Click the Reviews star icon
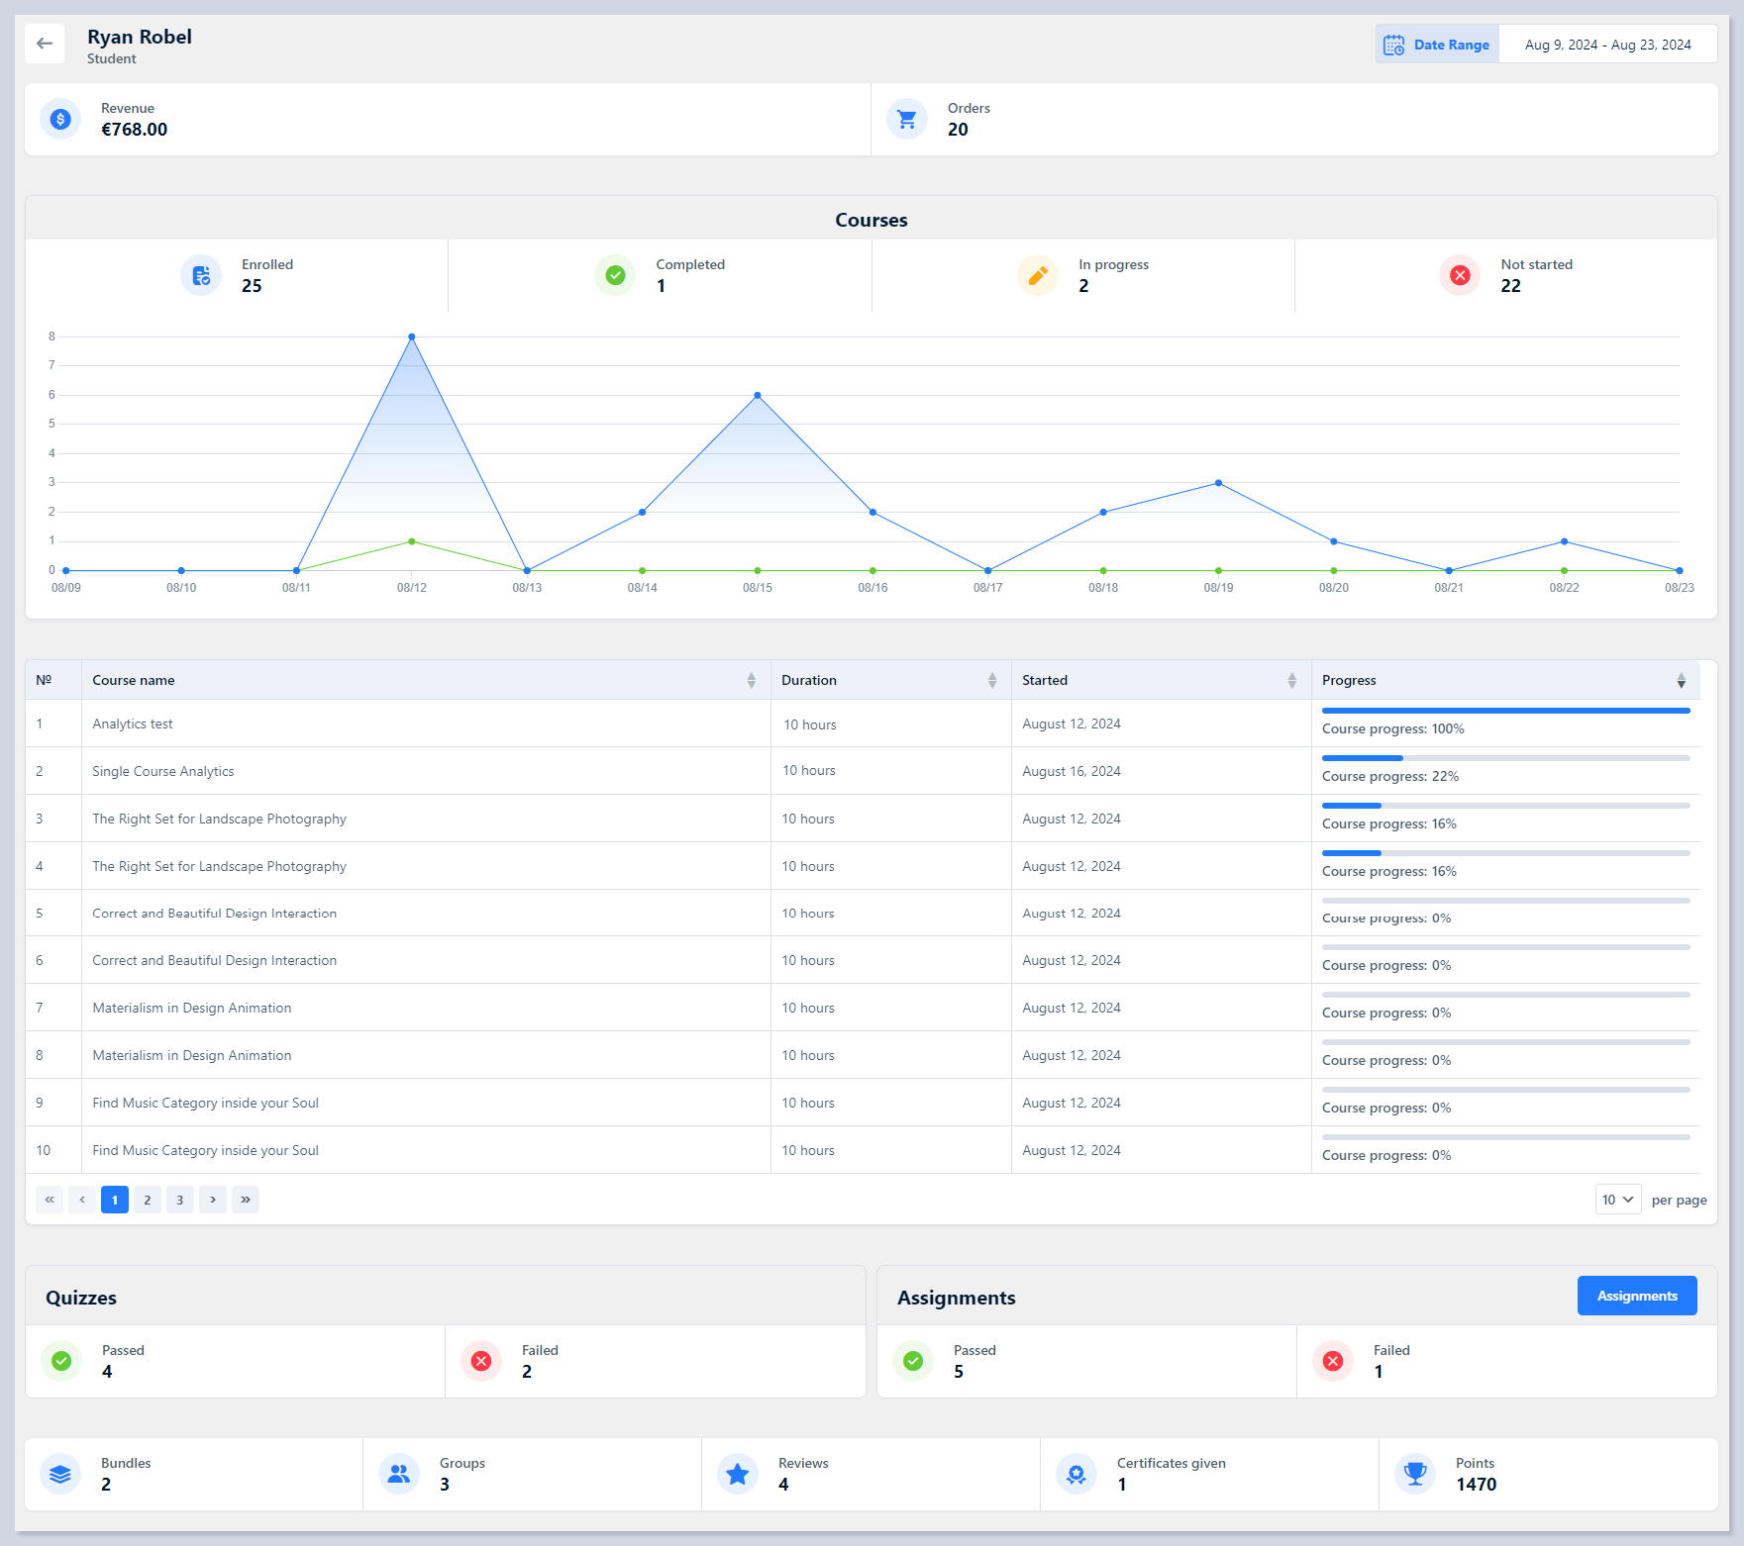 (x=737, y=1474)
